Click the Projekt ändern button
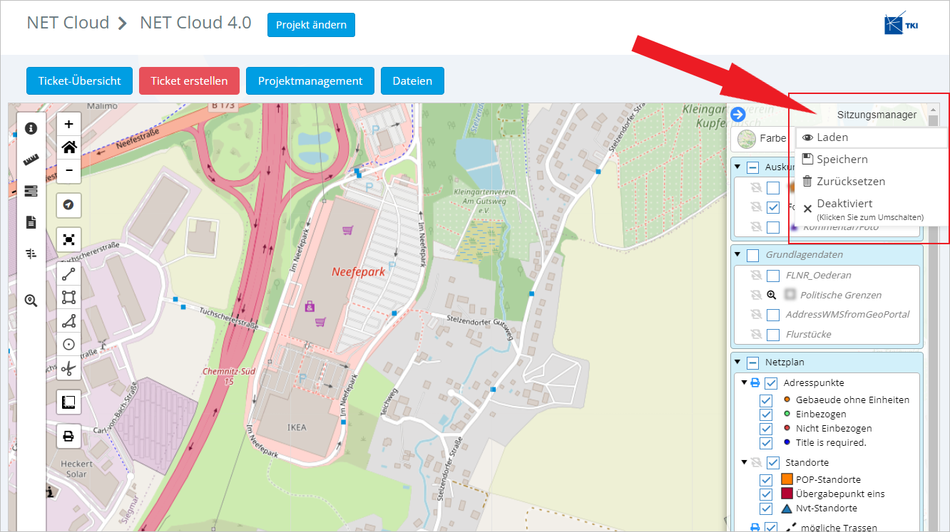950x532 pixels. coord(311,25)
